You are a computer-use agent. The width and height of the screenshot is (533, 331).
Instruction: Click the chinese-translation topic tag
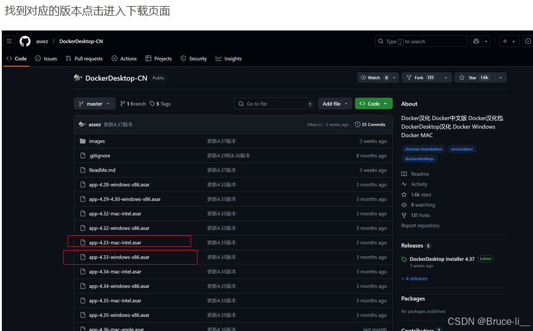coord(423,149)
